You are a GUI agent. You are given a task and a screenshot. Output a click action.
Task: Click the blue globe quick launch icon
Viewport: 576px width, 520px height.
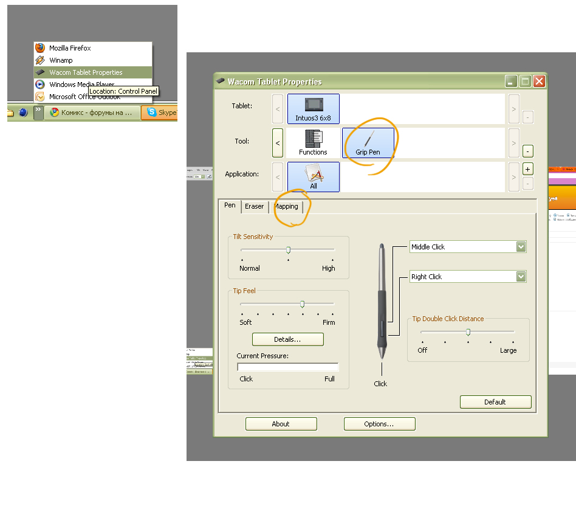[23, 113]
